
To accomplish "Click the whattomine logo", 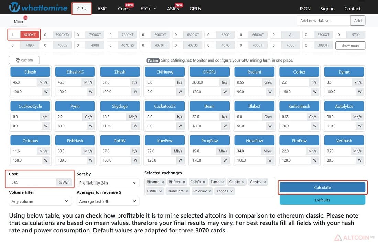I will 38,8.
